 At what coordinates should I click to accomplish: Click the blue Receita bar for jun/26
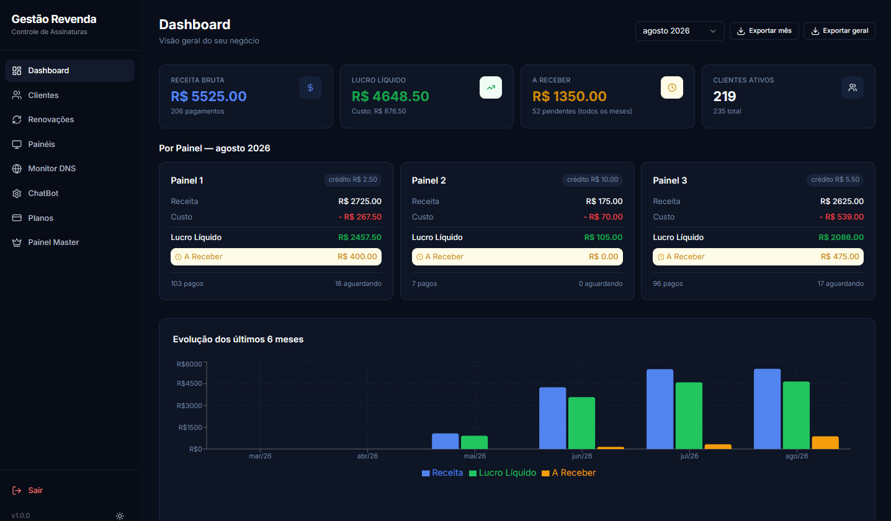[x=552, y=418]
